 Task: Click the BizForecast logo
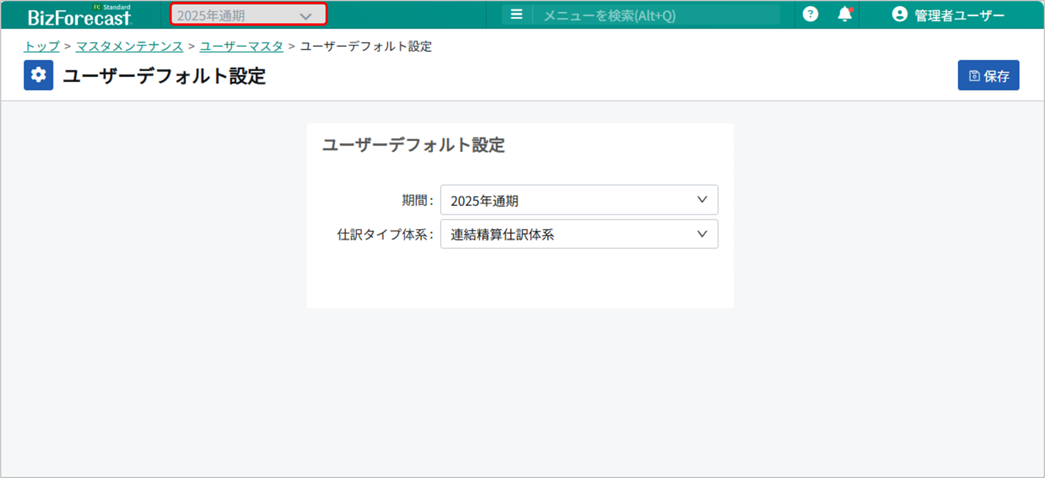click(x=80, y=16)
